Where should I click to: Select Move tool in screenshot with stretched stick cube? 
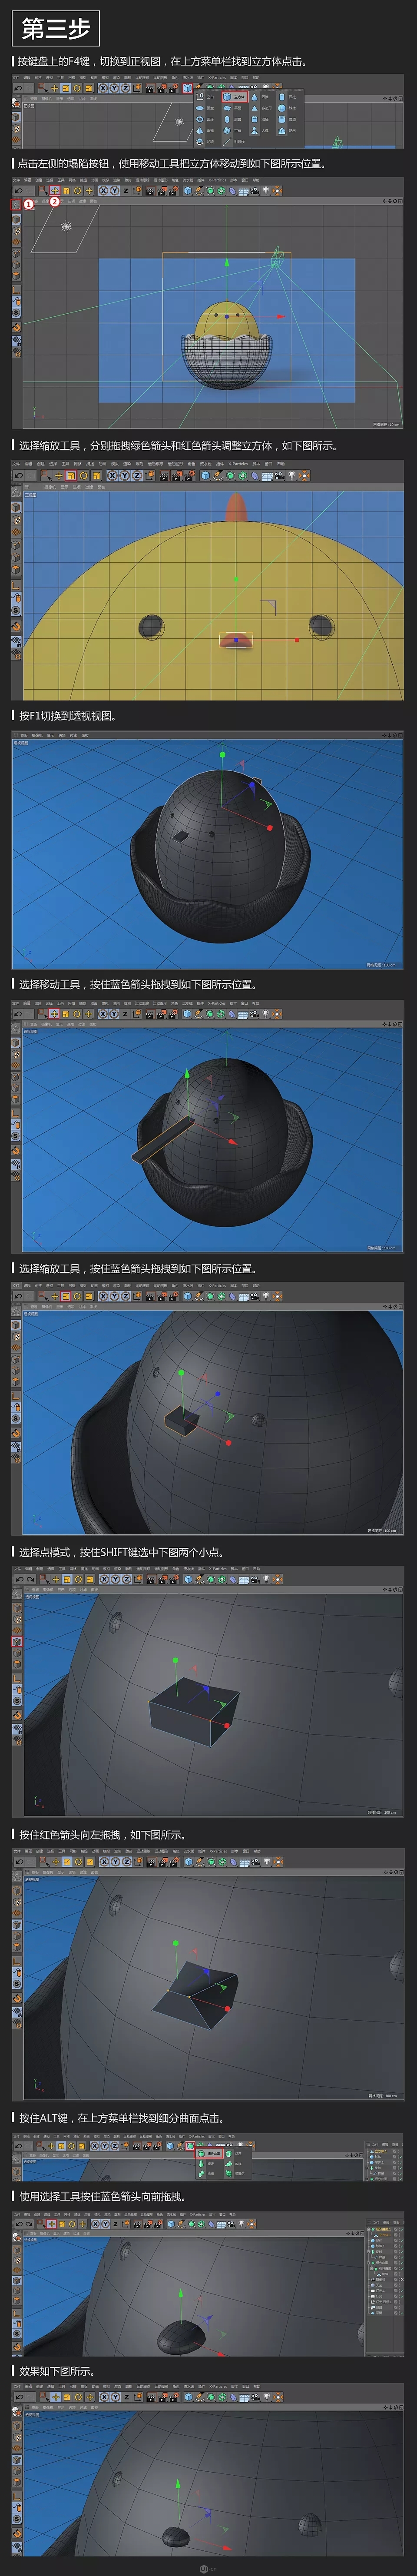tap(54, 1013)
